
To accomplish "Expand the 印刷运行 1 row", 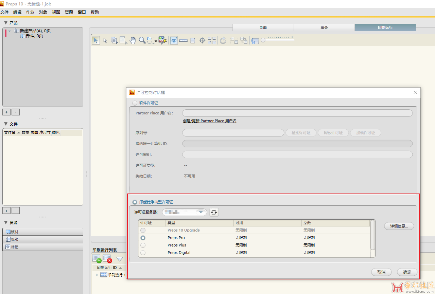I will 97,275.
